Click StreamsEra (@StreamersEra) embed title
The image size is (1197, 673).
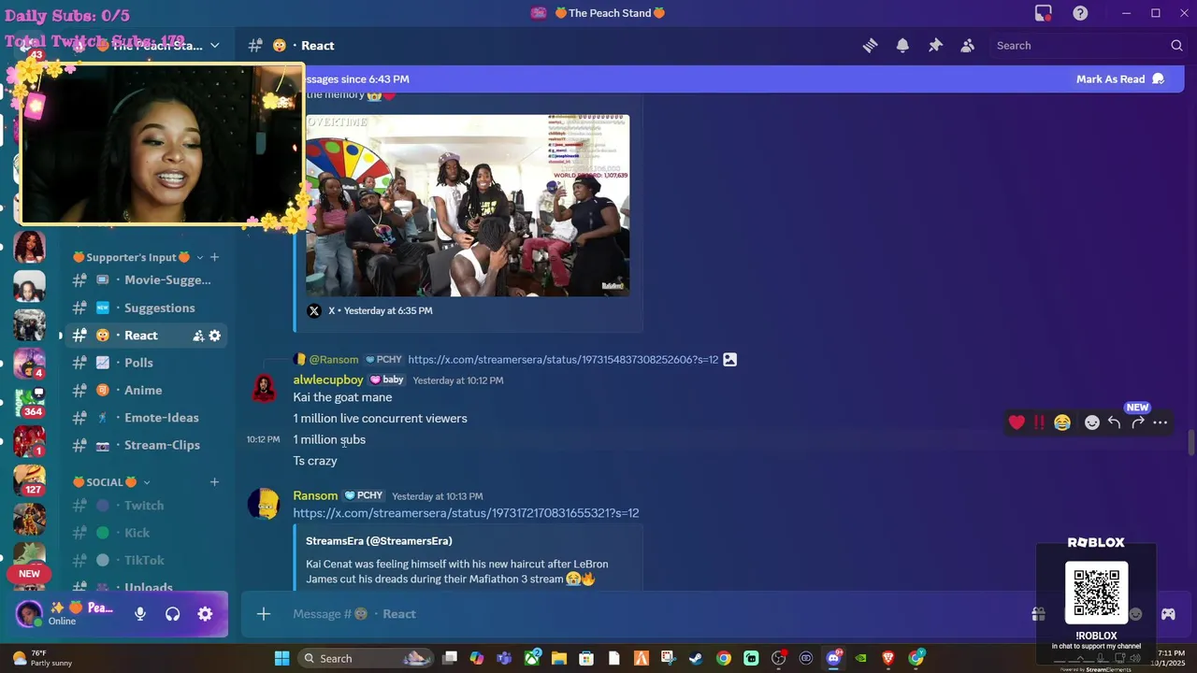point(379,541)
